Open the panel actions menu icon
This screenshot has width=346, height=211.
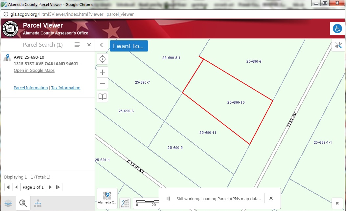point(77,45)
